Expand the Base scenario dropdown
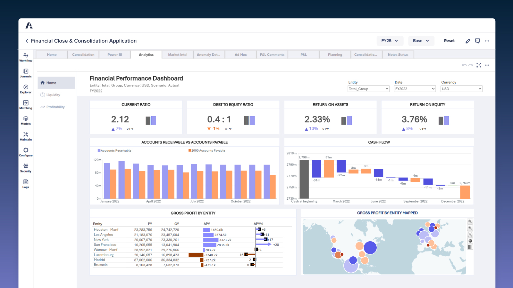This screenshot has height=288, width=513. (421, 41)
